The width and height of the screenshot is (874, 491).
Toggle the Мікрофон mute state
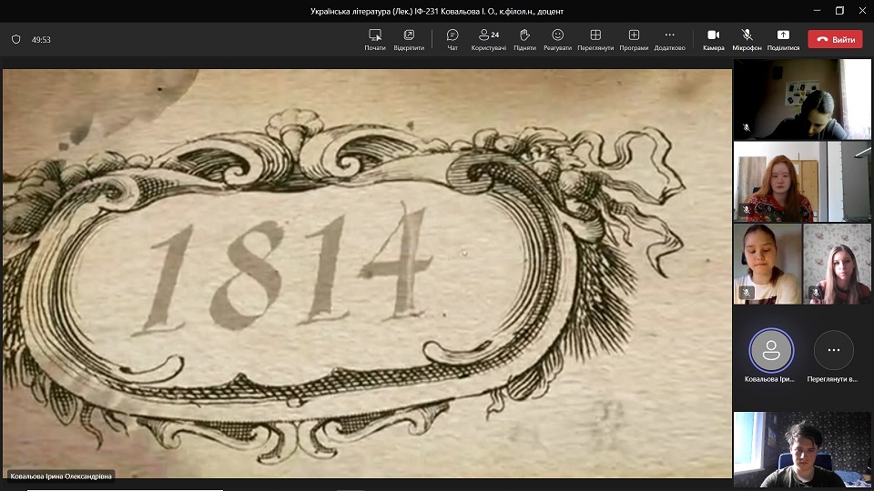coord(747,35)
